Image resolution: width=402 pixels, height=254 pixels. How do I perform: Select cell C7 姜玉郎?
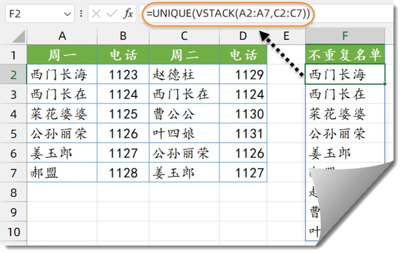point(184,173)
